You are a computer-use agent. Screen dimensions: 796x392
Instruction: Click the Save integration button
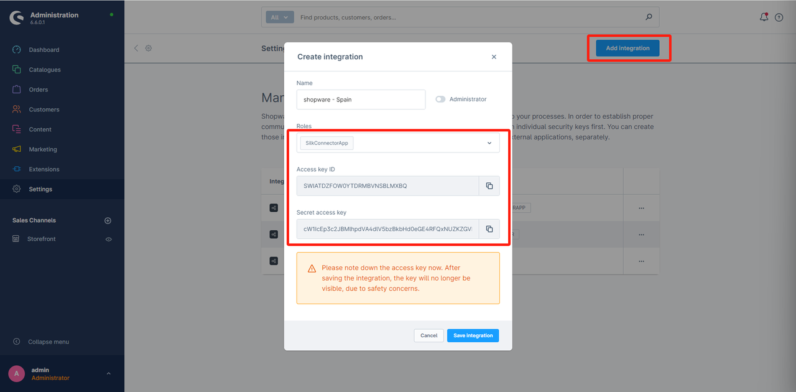tap(473, 335)
